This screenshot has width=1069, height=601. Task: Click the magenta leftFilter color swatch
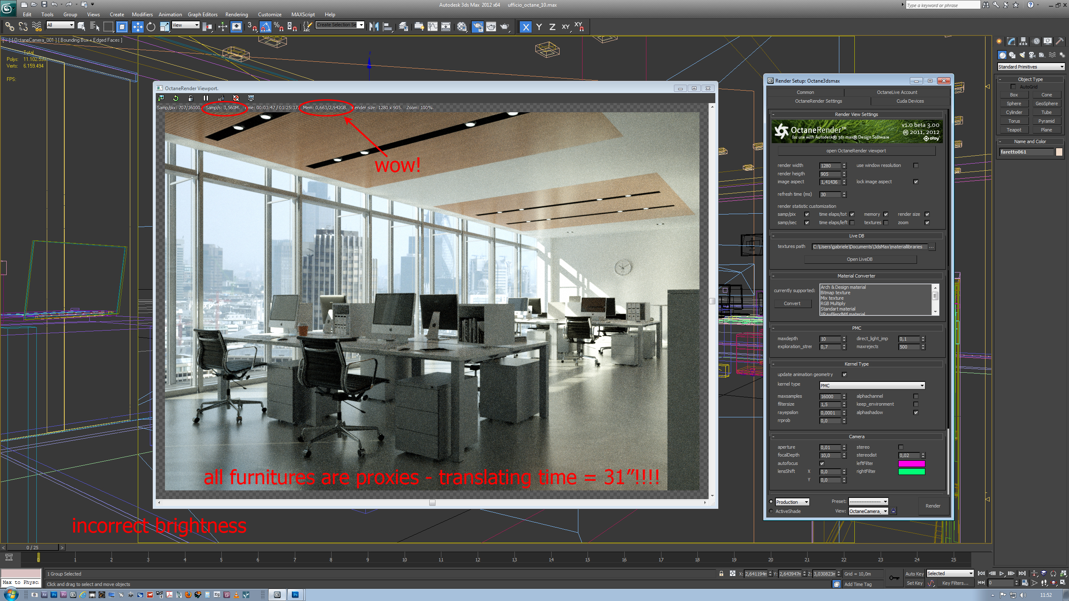[x=912, y=464]
